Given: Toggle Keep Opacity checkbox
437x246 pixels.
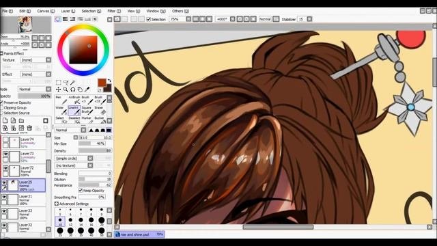Looking at the screenshot, I should tap(81, 190).
